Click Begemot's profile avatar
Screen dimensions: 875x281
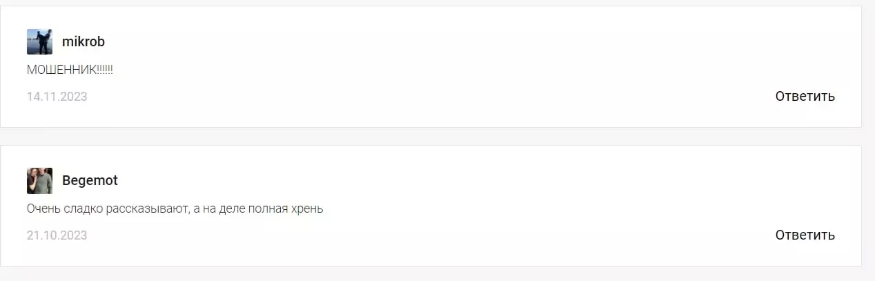point(39,181)
